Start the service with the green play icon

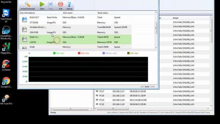point(42,4)
